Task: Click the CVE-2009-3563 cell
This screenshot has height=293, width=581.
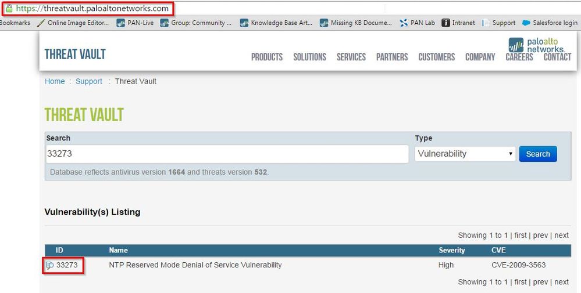Action: point(518,265)
